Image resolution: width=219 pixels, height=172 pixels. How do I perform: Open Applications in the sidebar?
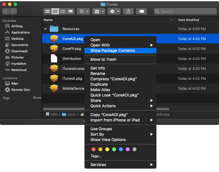(x=17, y=32)
